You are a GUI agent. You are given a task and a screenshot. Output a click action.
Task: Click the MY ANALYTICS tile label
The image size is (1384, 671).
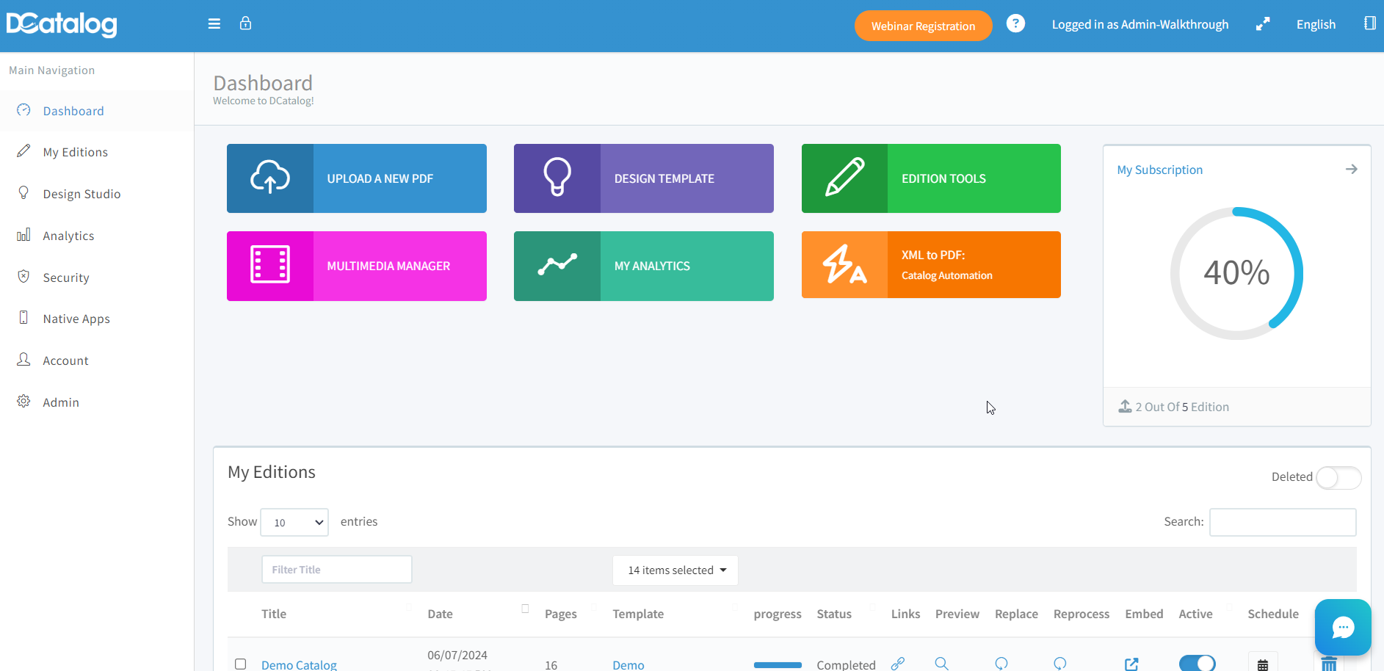coord(652,266)
